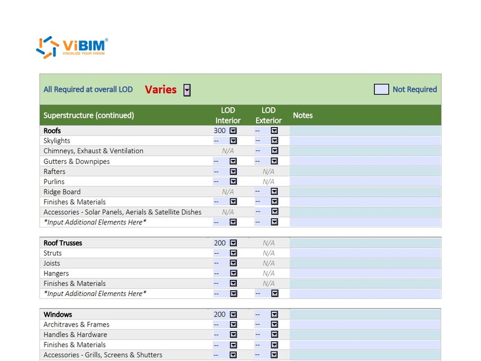Open Windows LOD Exterior dropdown
Viewport: 481px width, 361px height.
click(274, 315)
